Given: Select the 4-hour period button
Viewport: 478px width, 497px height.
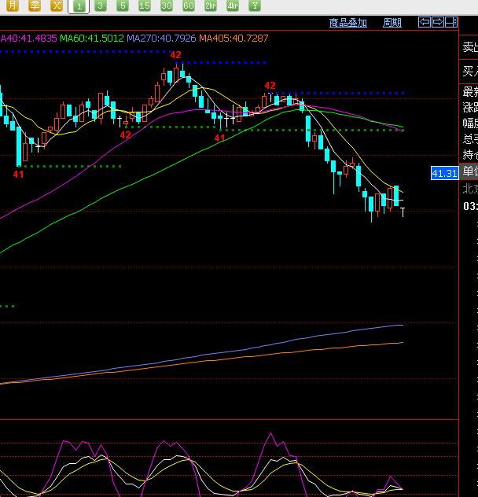Looking at the screenshot, I should click(232, 6).
